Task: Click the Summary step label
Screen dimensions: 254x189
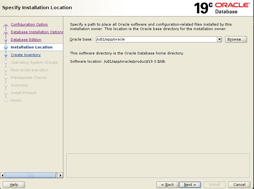Action: (x=19, y=85)
